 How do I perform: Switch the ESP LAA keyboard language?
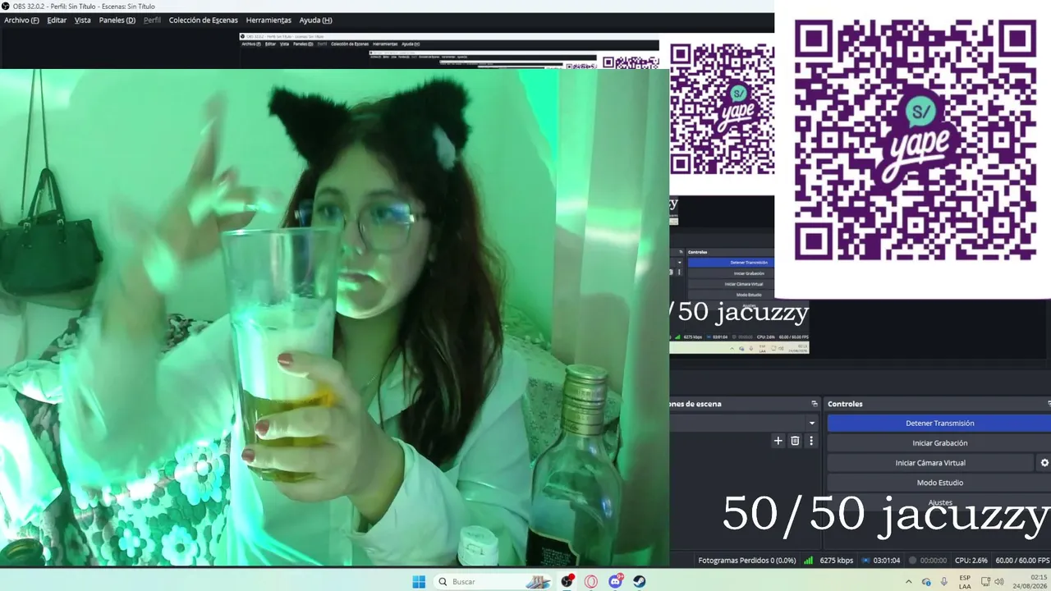pyautogui.click(x=965, y=582)
